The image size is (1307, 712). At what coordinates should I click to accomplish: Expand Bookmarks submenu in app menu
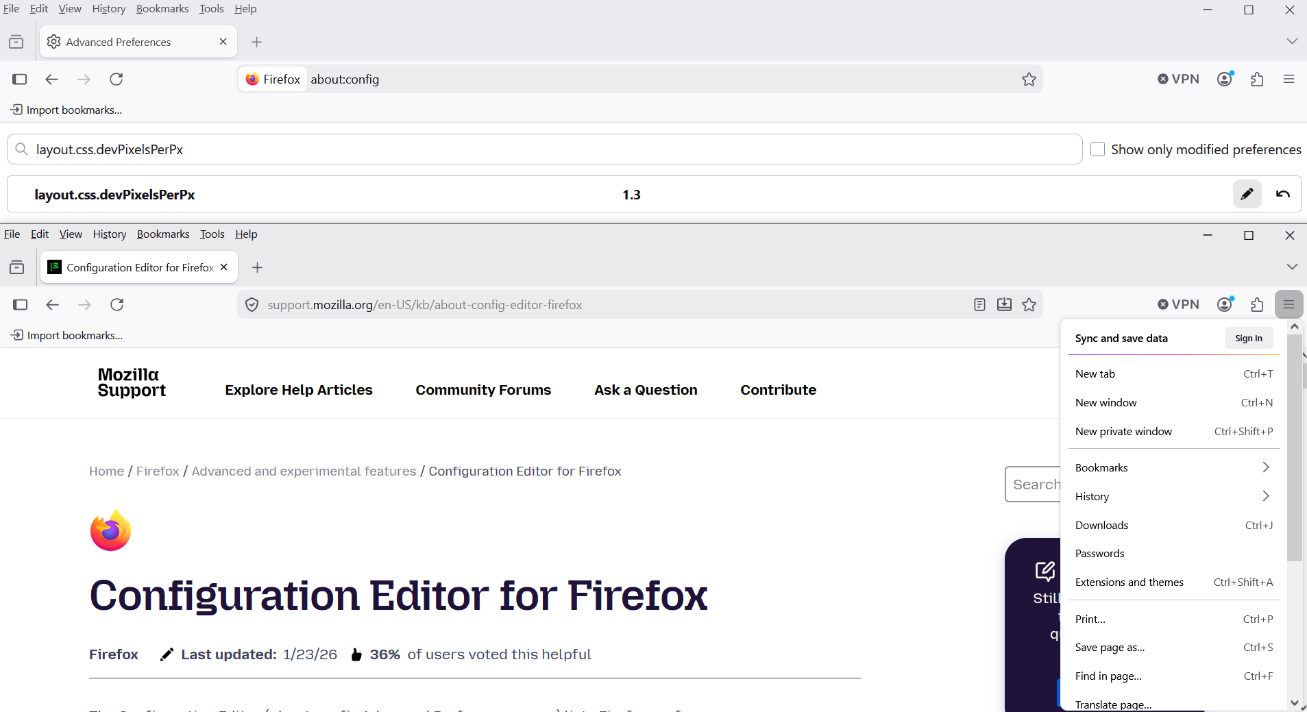(x=1173, y=467)
